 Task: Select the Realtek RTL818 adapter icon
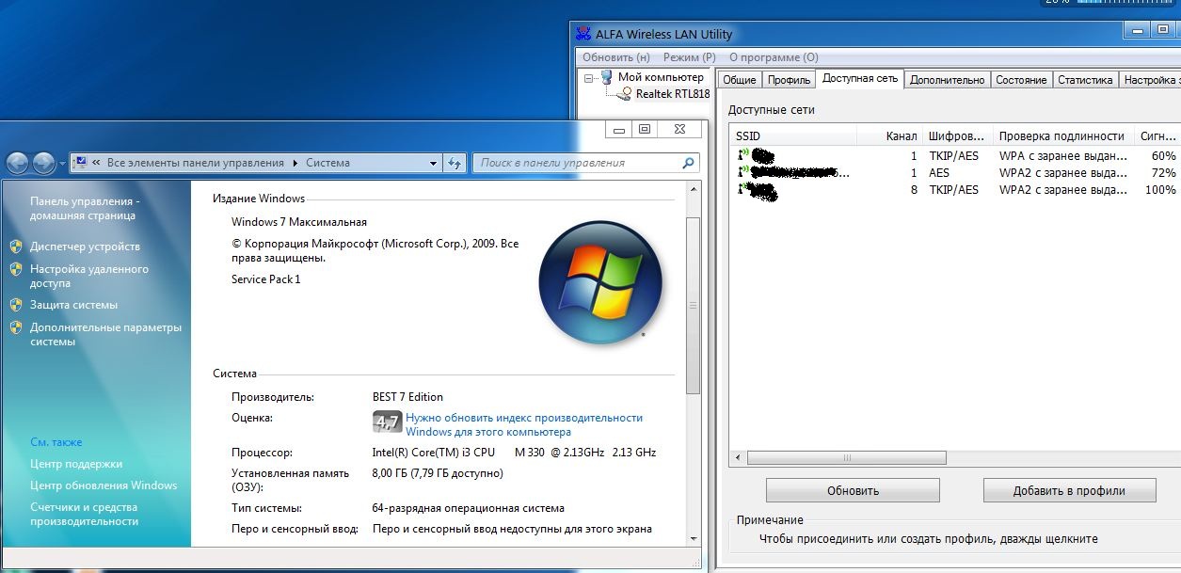click(x=625, y=93)
